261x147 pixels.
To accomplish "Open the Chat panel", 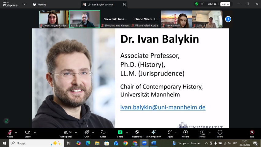I will pos(87,134).
